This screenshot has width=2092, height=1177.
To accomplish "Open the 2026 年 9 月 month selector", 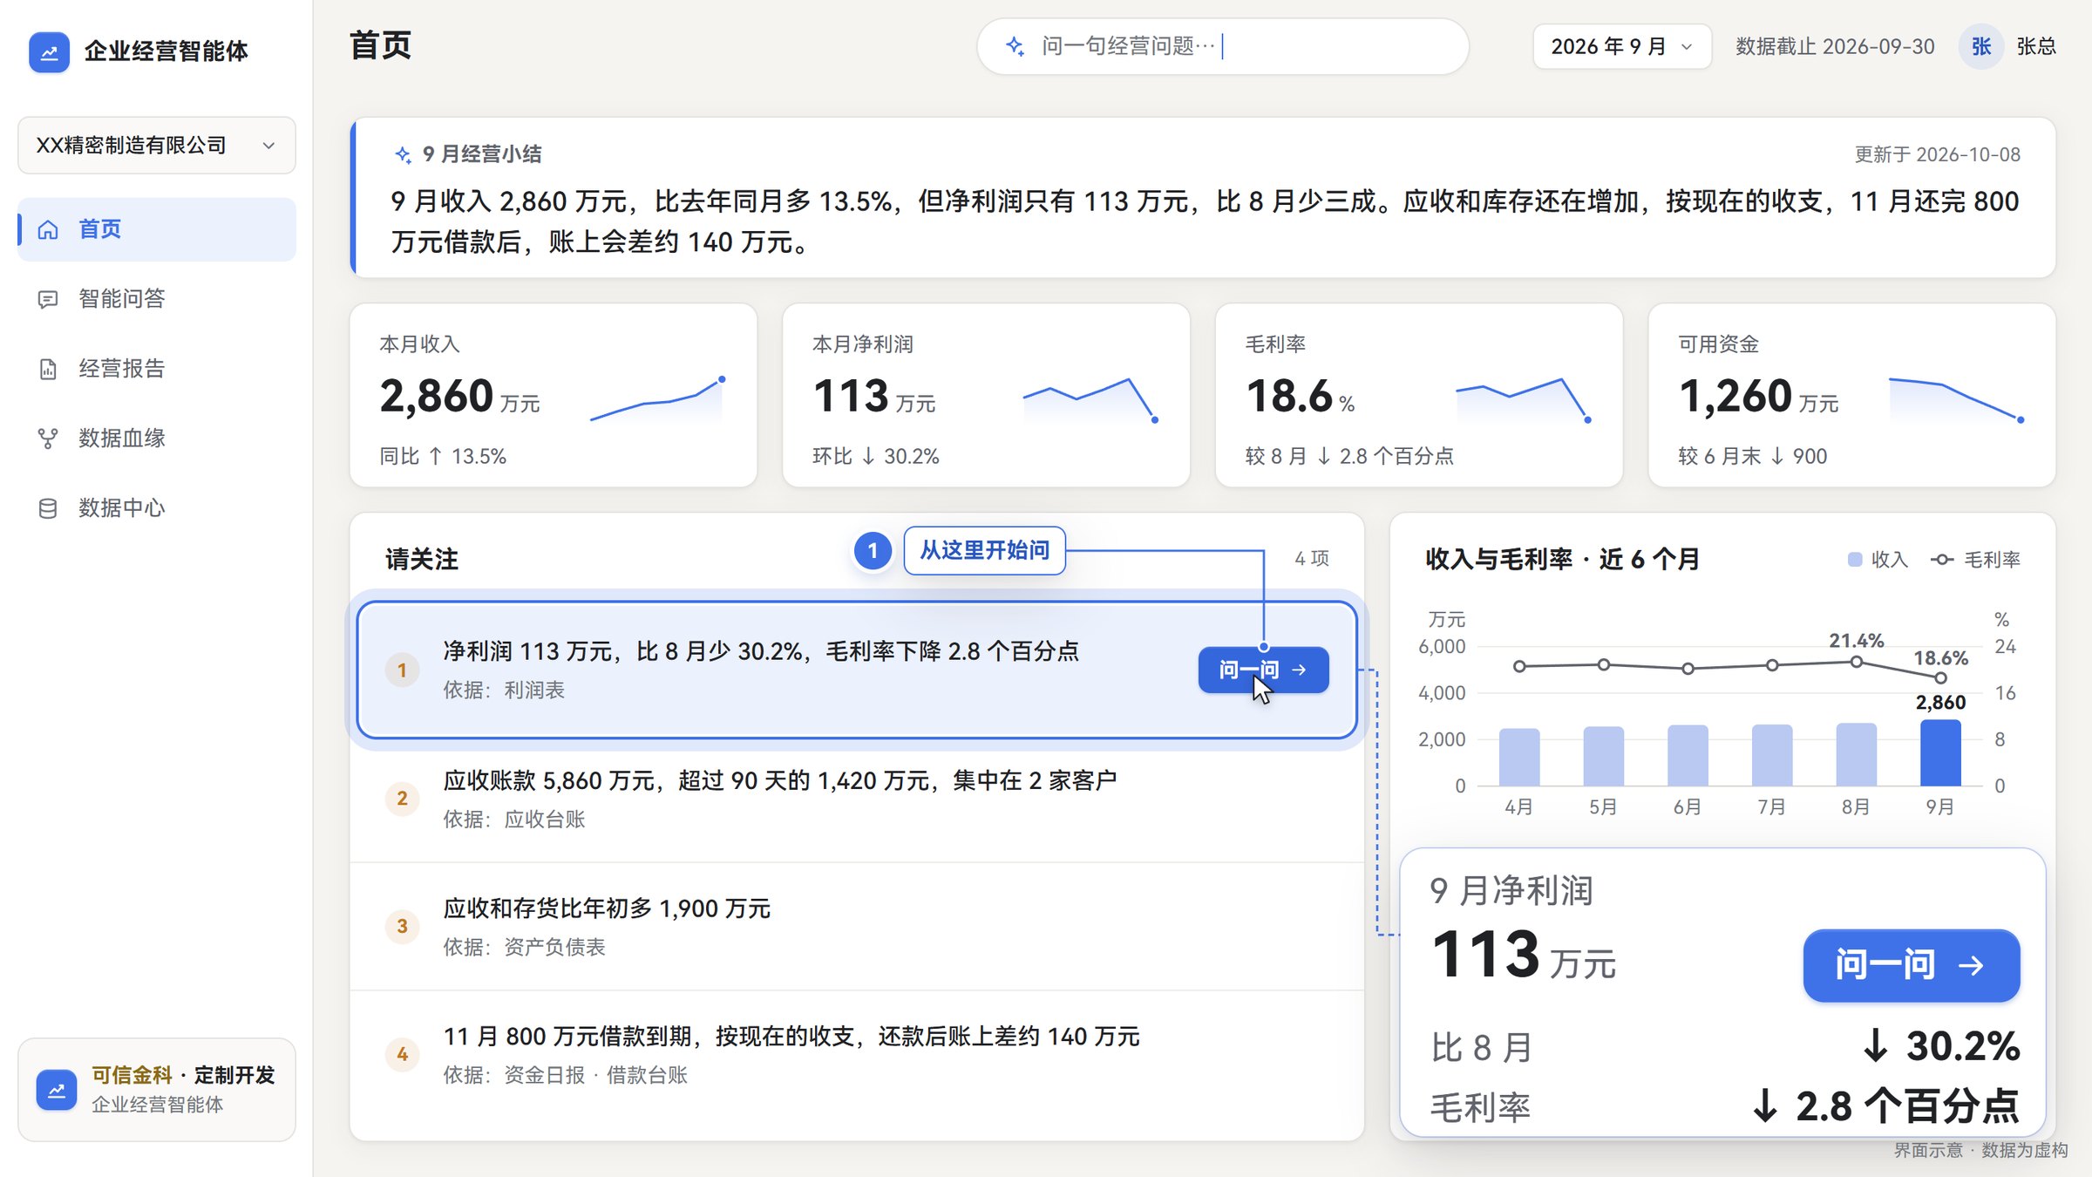I will pyautogui.click(x=1622, y=46).
